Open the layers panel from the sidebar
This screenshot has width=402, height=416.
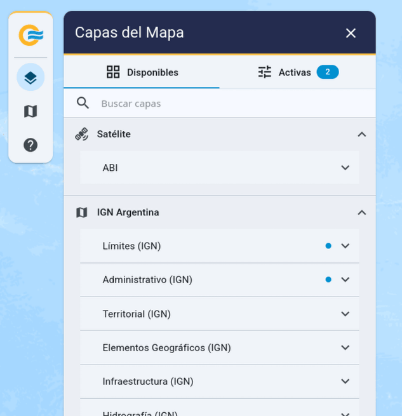pos(30,77)
